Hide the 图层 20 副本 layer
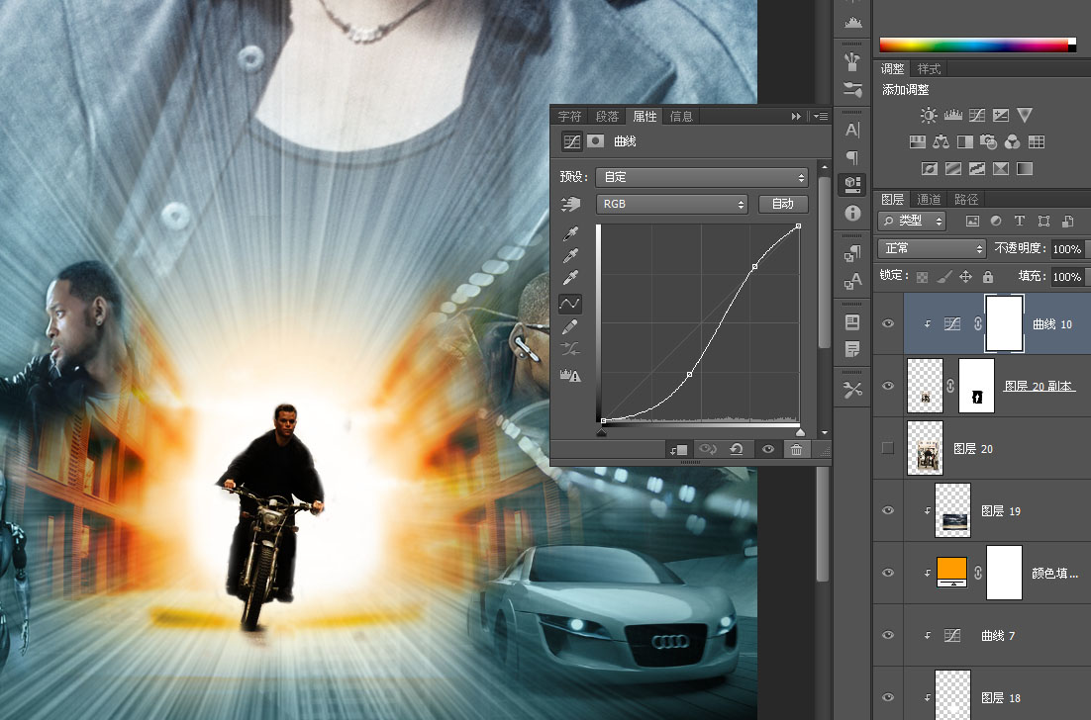The image size is (1091, 720). (x=888, y=386)
